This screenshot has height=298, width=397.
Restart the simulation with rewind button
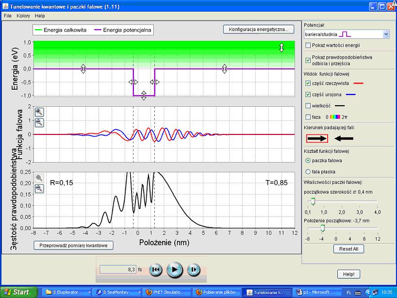156,270
